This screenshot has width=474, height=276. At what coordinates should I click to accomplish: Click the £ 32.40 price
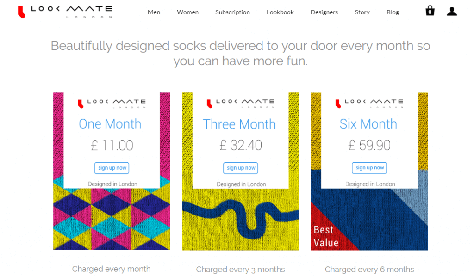(x=241, y=145)
